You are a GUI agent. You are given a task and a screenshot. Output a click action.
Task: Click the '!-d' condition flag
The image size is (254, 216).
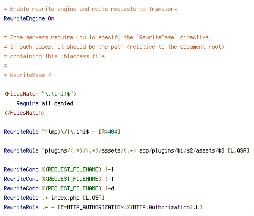[x=110, y=188]
